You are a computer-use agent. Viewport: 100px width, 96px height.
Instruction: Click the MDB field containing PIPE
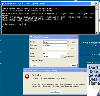click(x=55, y=53)
